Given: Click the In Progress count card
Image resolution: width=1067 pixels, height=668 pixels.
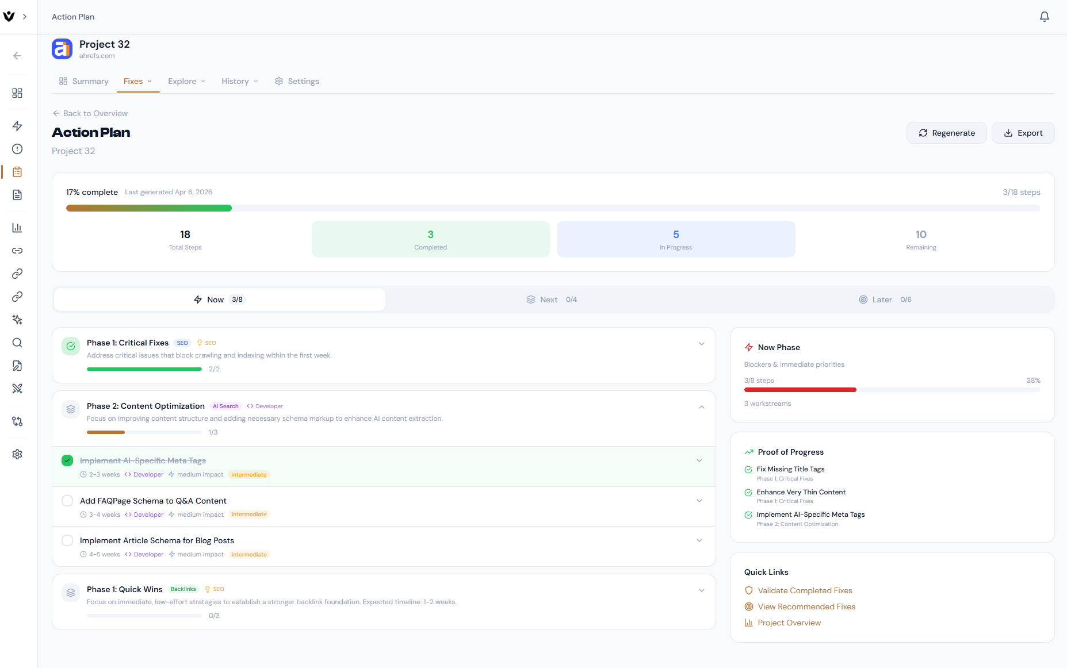Looking at the screenshot, I should coord(676,239).
